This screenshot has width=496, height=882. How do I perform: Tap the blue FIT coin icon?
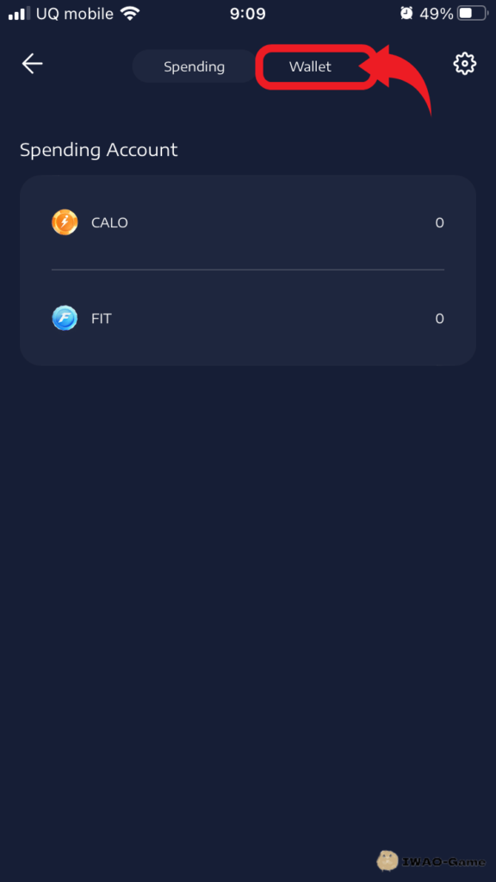[x=65, y=319]
